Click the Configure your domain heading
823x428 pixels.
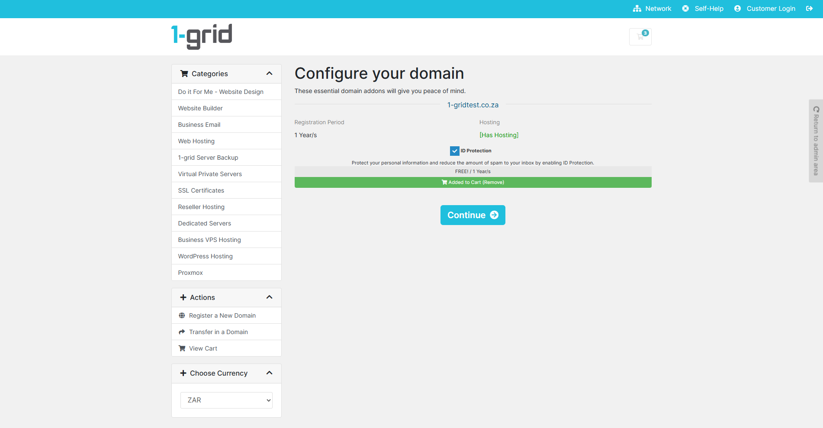tap(379, 74)
